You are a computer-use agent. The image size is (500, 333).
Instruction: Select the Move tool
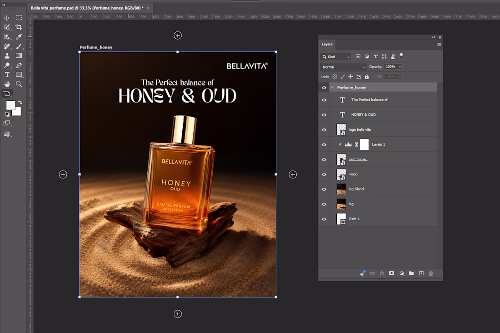click(x=7, y=18)
